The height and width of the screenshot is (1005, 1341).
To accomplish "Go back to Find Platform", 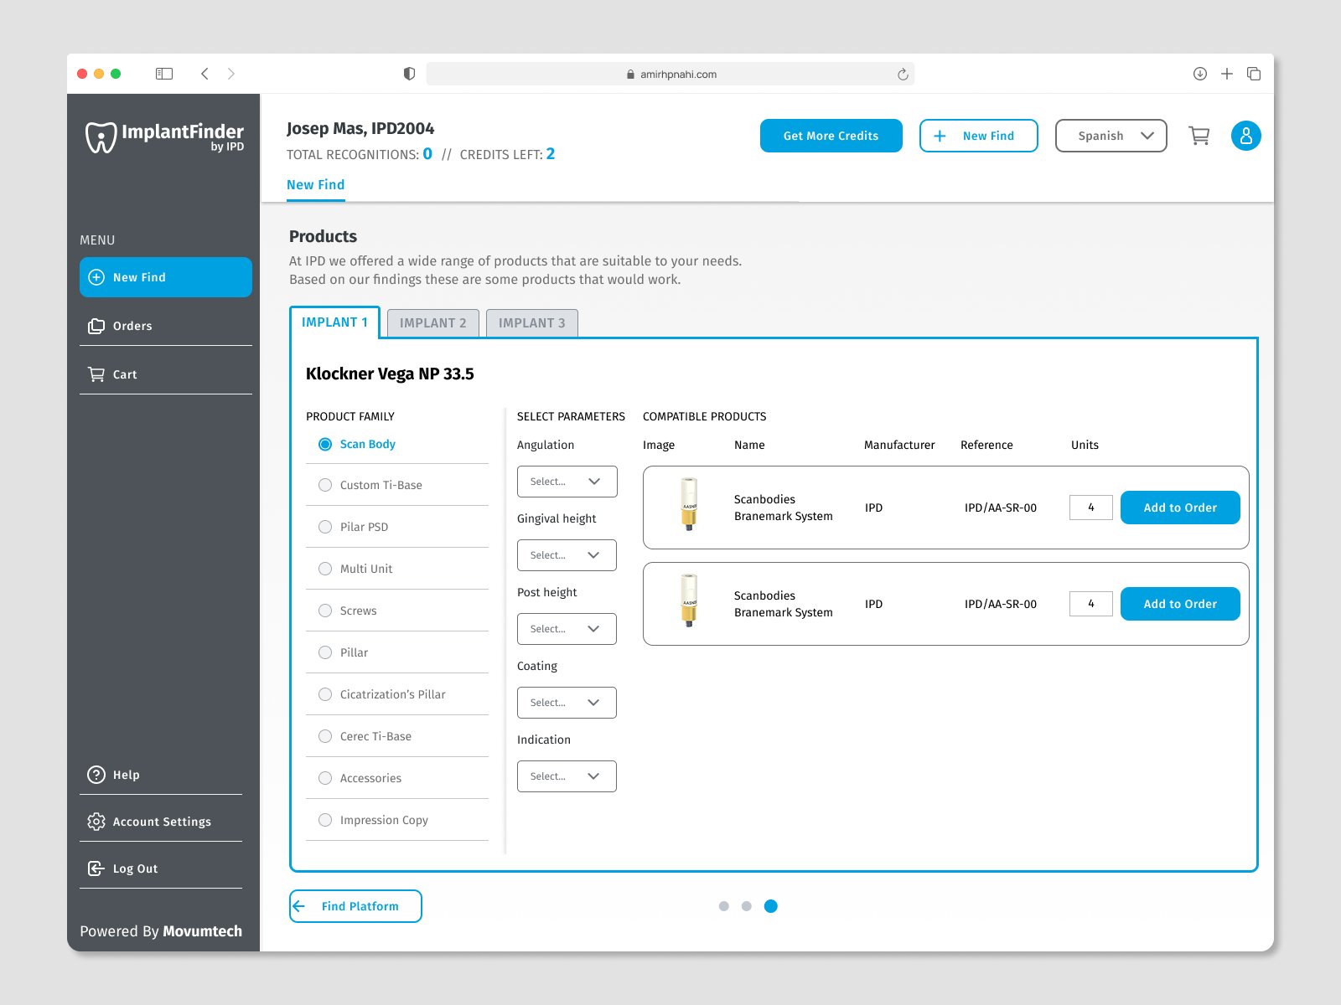I will tap(355, 906).
